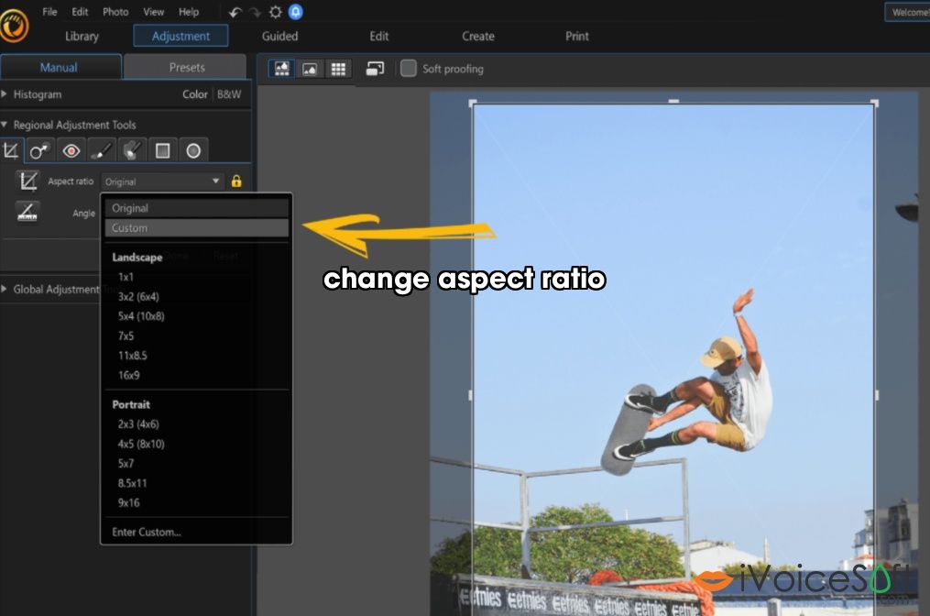This screenshot has height=616, width=930.
Task: Select Portrait 9x16 ratio
Action: click(x=128, y=502)
